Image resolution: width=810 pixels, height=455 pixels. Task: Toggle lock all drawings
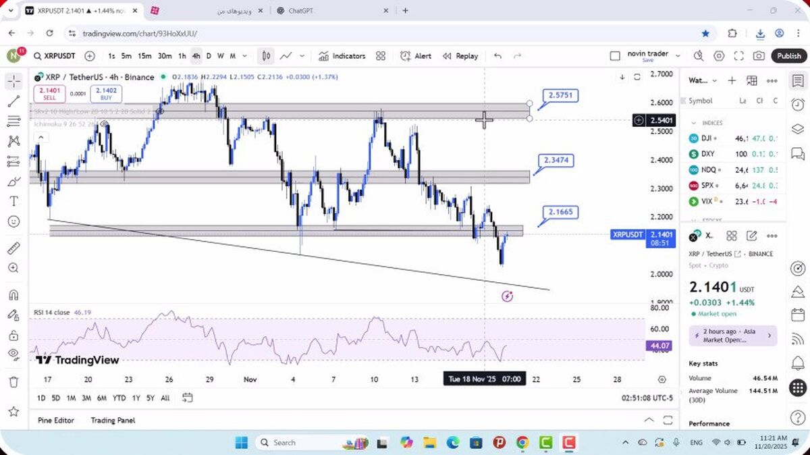pyautogui.click(x=13, y=335)
